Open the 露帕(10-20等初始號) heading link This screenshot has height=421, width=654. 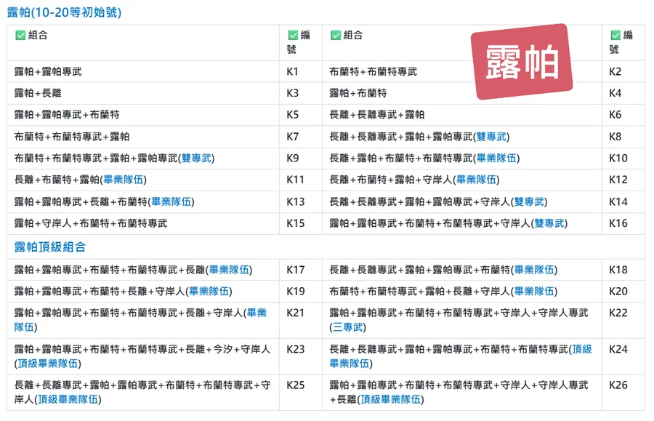coord(64,12)
